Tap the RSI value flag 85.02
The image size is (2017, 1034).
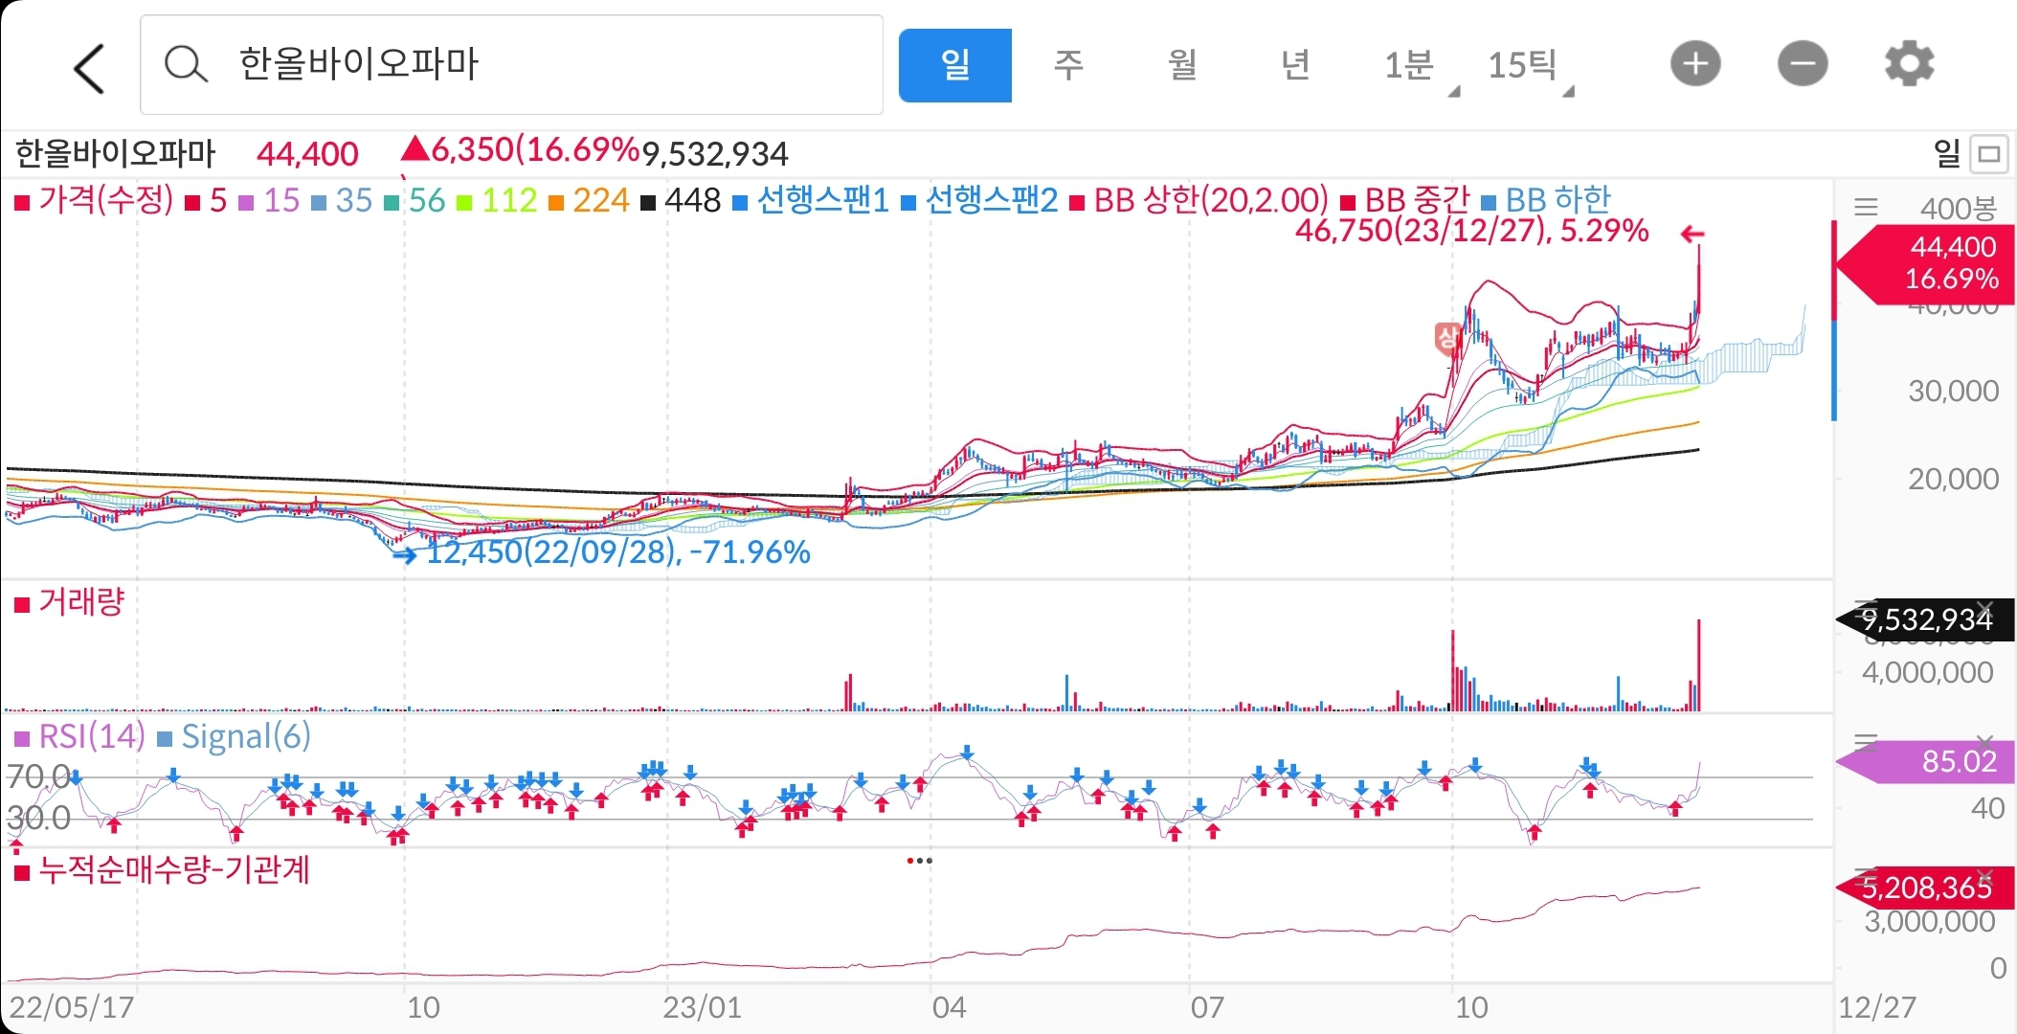tap(1924, 761)
